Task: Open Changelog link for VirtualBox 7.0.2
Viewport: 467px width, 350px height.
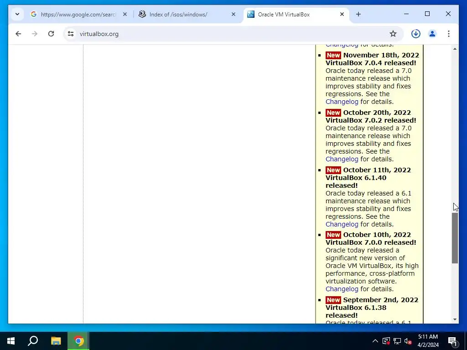Action: [342, 159]
